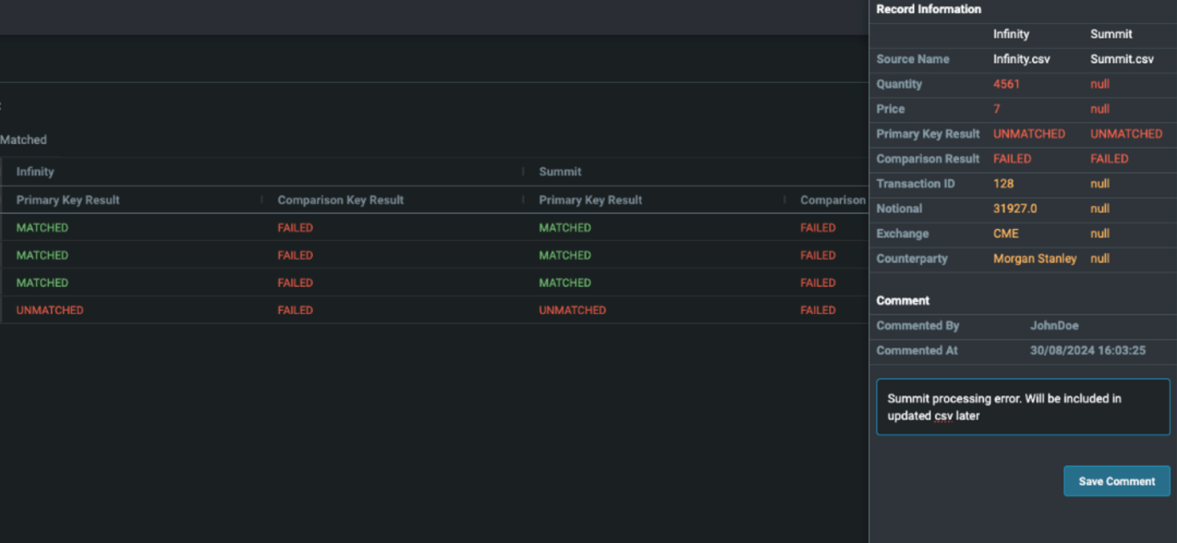This screenshot has width=1177, height=543.
Task: Click the Notional value 31927.0
Action: tap(1015, 208)
